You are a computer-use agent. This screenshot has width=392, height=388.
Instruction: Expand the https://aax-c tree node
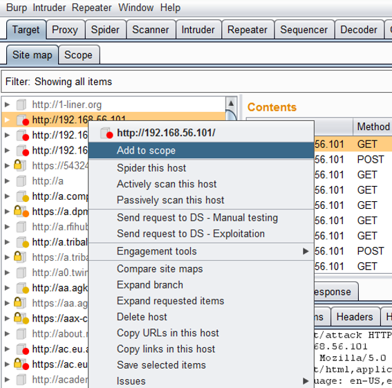coord(7,318)
